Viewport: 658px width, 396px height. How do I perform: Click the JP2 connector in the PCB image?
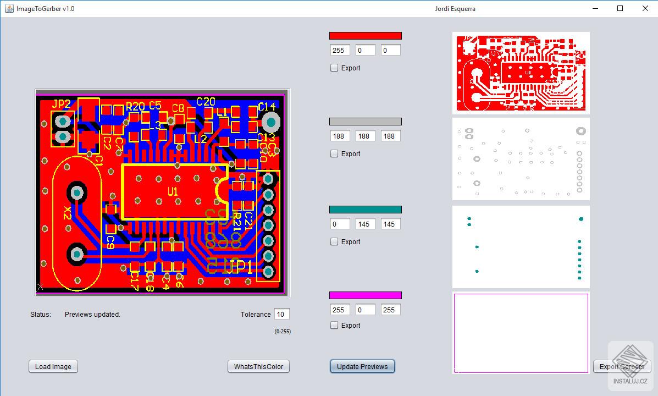pos(63,129)
